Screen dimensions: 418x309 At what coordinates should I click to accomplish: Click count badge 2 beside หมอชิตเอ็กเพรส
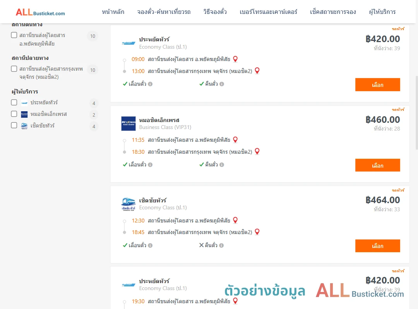(x=94, y=115)
